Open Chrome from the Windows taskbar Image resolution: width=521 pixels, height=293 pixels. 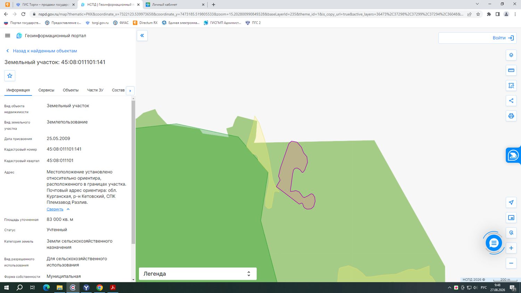100,287
